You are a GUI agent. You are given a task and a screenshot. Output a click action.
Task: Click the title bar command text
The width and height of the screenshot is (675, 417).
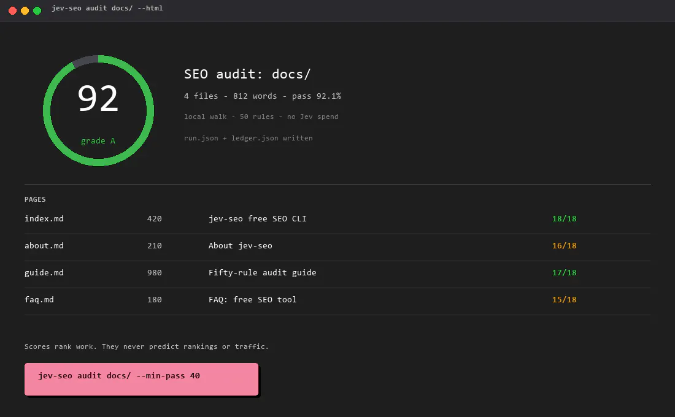tap(107, 8)
